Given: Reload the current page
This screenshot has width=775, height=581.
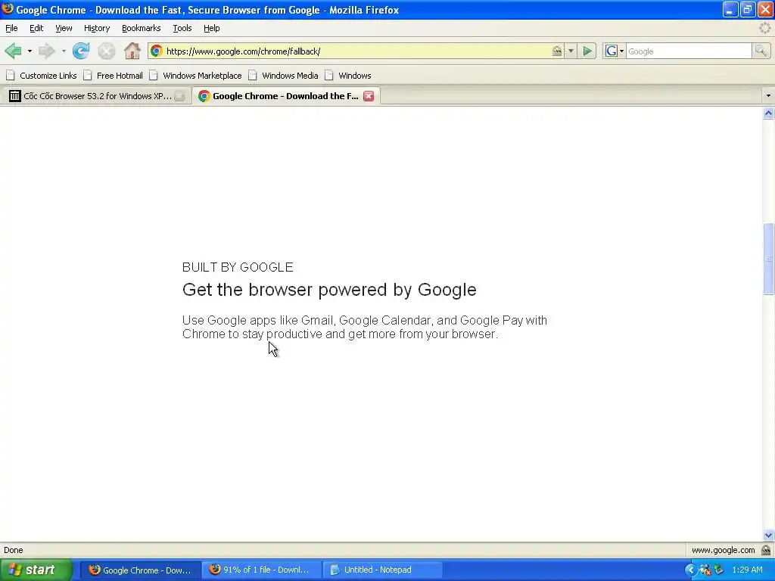Looking at the screenshot, I should click(x=80, y=51).
